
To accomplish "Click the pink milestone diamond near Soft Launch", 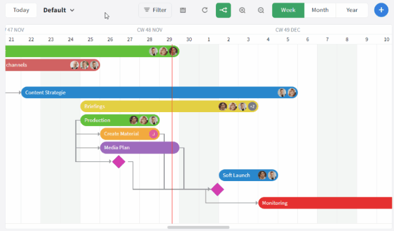I will pyautogui.click(x=217, y=190).
